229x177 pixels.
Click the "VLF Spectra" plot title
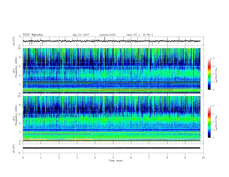(33, 35)
